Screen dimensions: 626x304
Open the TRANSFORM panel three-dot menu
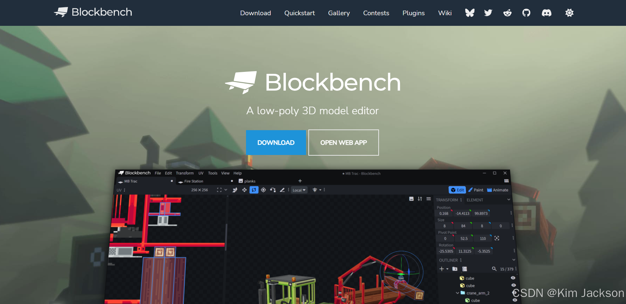461,200
